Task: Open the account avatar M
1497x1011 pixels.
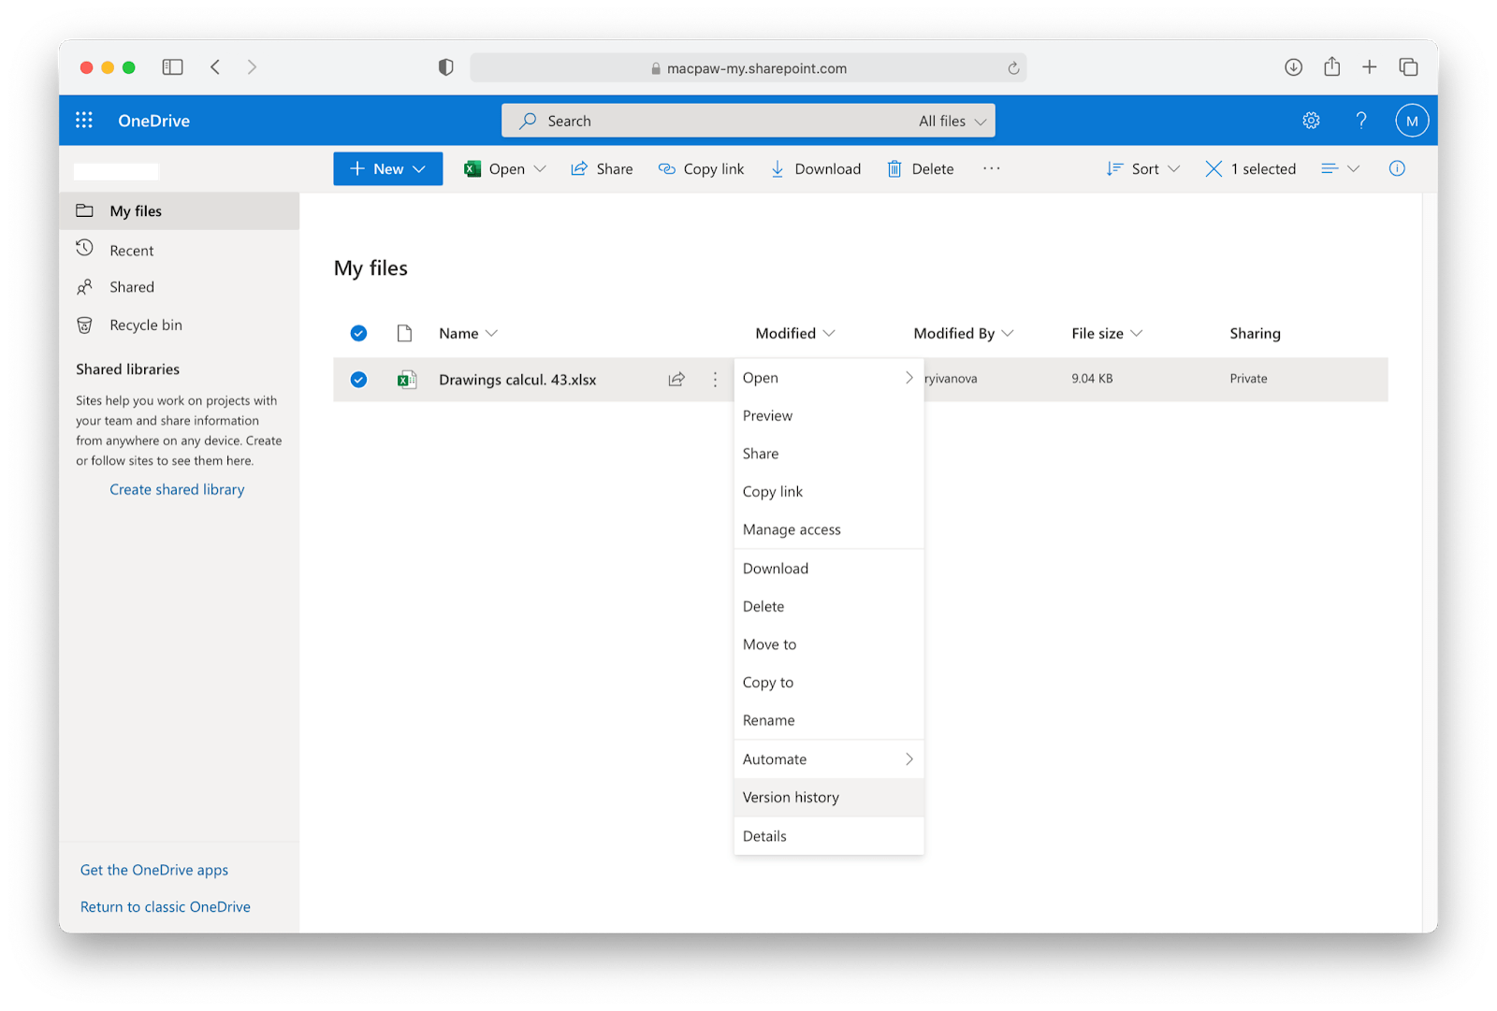Action: click(1412, 121)
